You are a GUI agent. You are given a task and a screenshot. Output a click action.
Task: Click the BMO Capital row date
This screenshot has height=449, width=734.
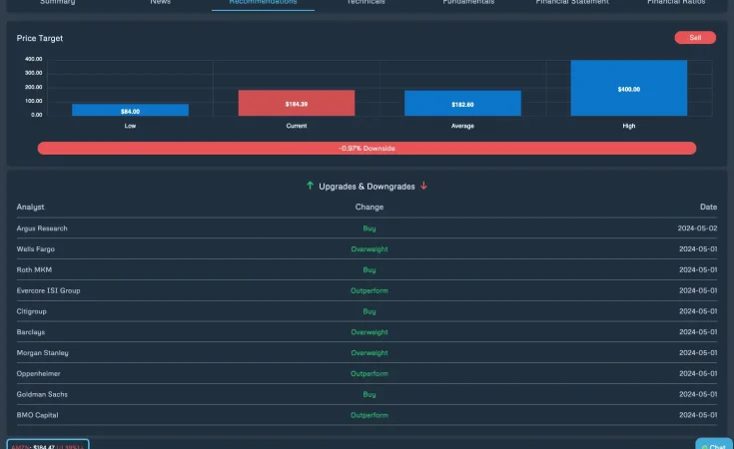(698, 415)
